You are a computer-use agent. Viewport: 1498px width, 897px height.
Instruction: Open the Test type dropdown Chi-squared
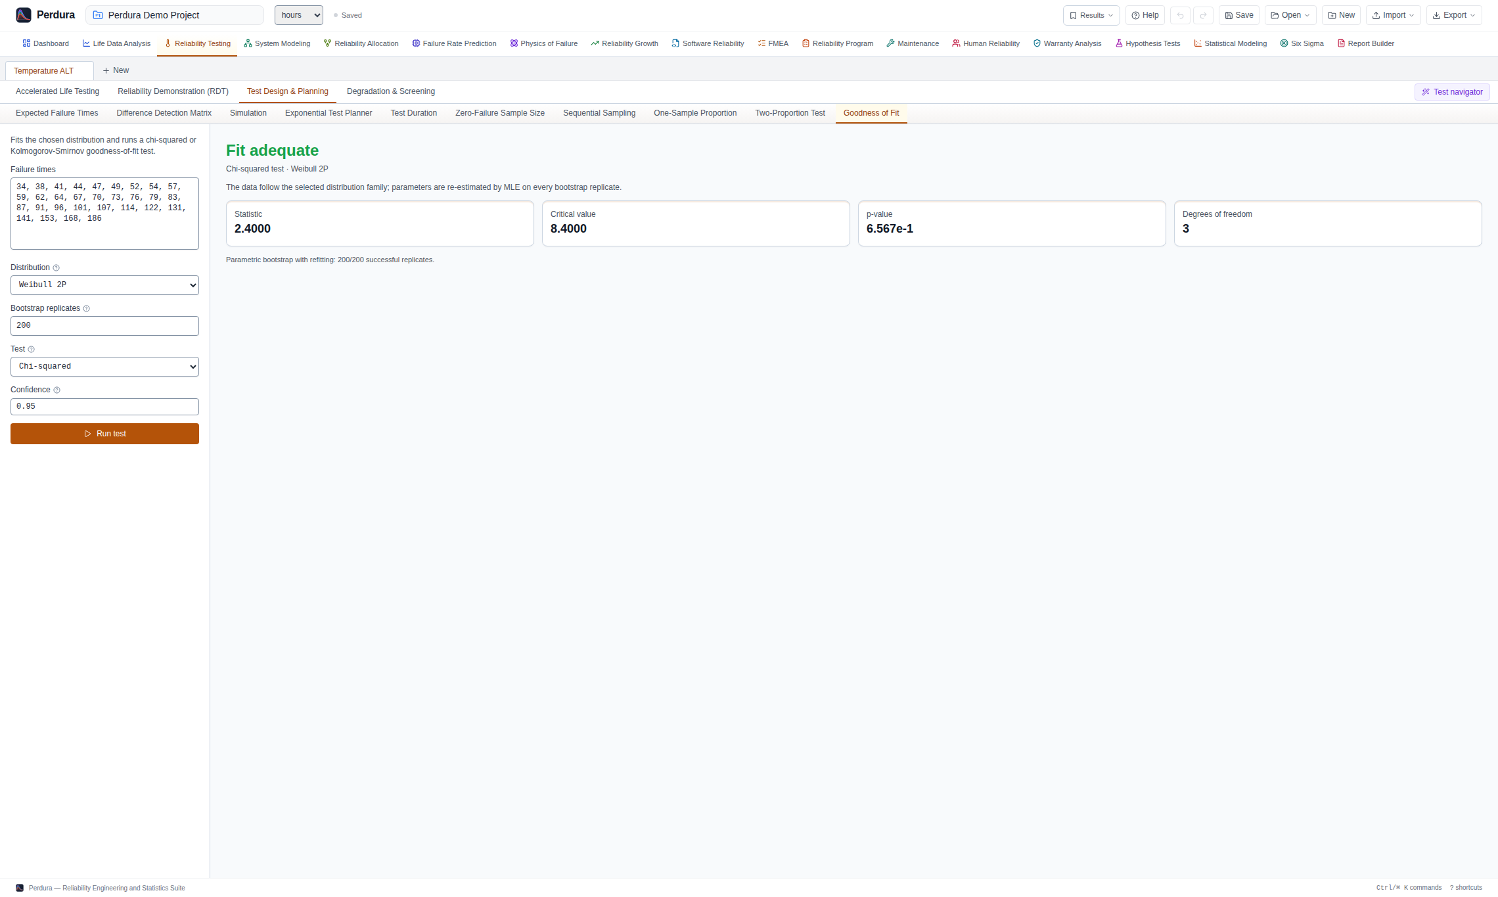[x=104, y=367]
